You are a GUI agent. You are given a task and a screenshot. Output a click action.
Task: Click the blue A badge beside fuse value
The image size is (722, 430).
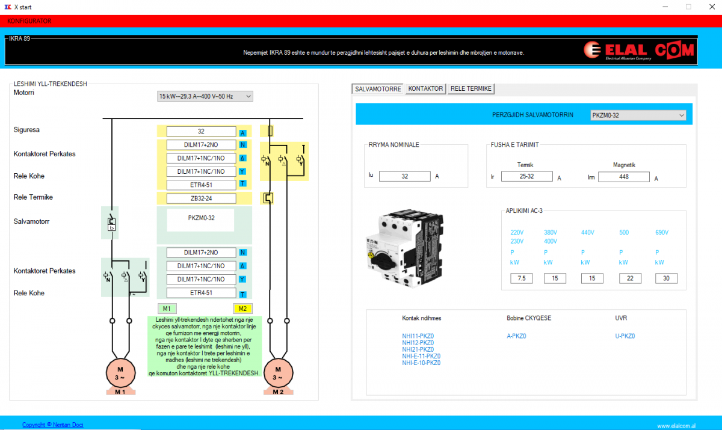(243, 133)
